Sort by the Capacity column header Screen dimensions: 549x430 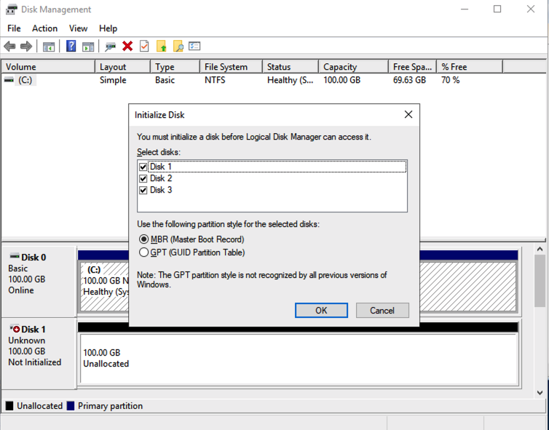pos(353,67)
